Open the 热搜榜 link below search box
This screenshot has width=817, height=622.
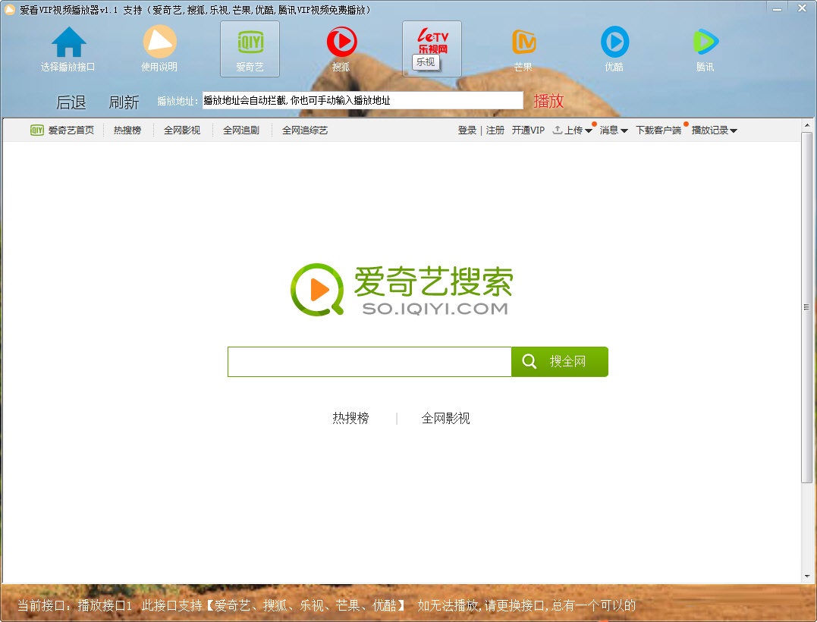(350, 418)
